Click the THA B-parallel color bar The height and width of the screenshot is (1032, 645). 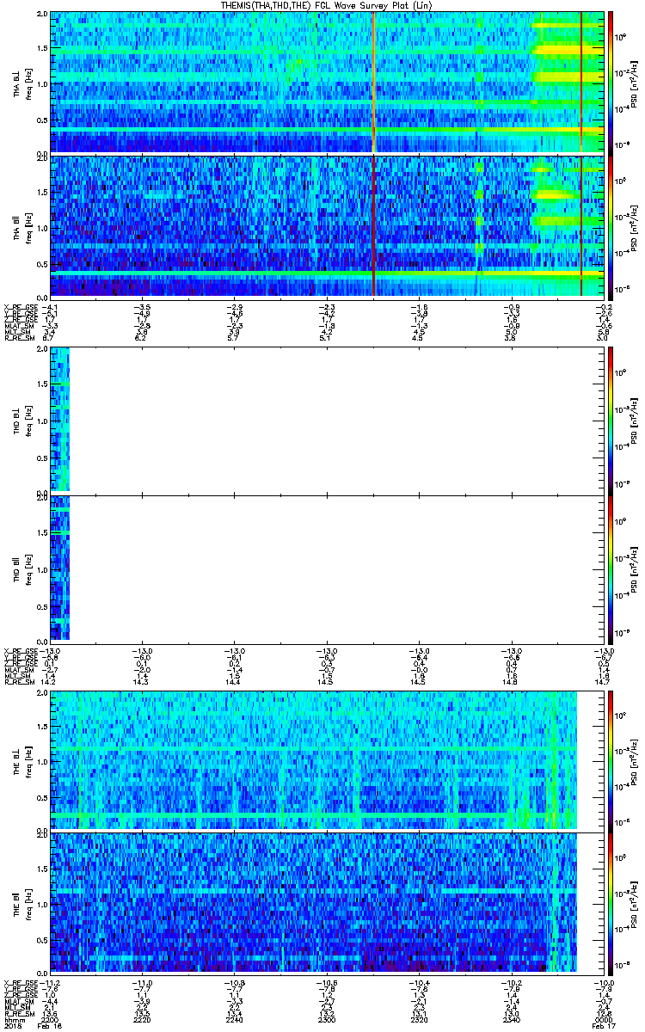[x=611, y=227]
